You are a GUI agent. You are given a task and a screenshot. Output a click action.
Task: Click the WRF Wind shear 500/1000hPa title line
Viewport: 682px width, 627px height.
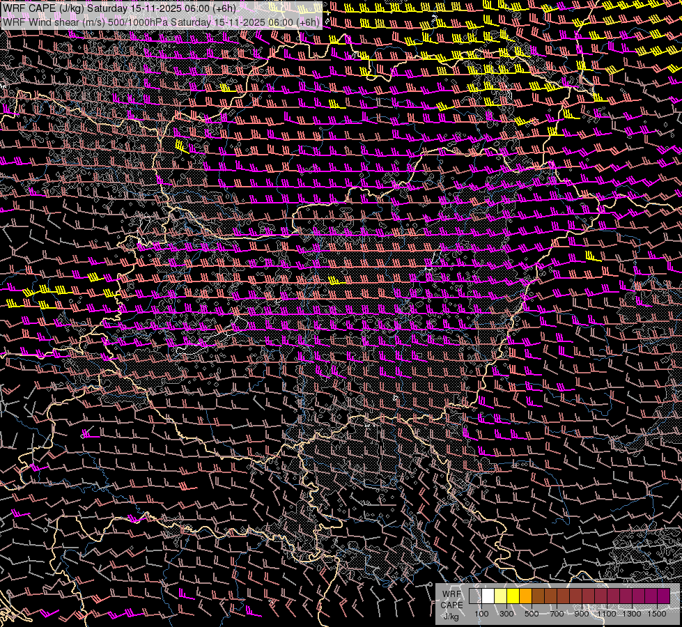pos(162,22)
